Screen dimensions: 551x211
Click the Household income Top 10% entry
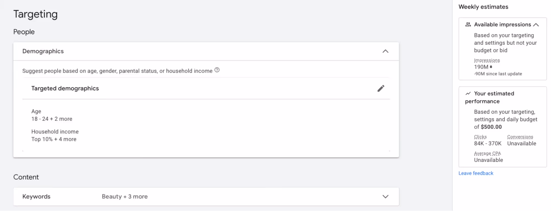pyautogui.click(x=54, y=139)
